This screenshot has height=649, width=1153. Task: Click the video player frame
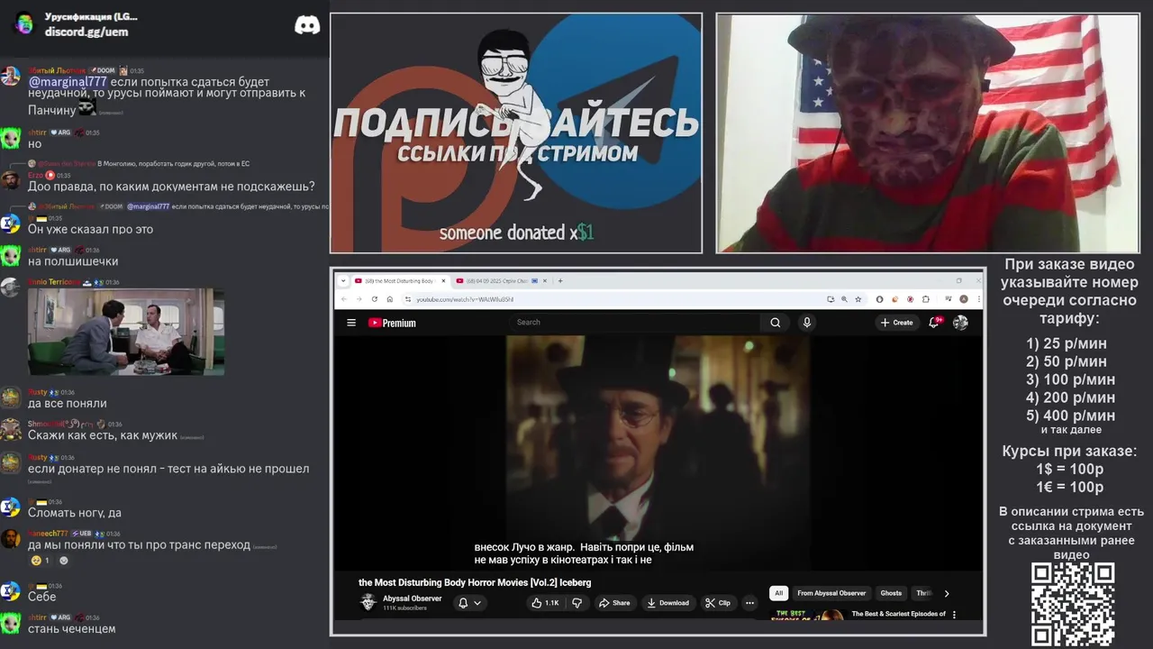(658, 452)
